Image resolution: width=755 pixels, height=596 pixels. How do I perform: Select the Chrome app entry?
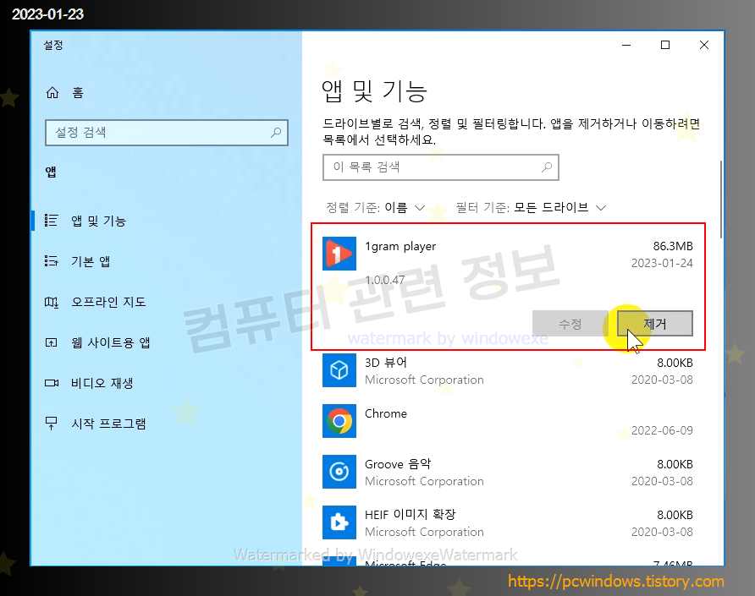(508, 421)
